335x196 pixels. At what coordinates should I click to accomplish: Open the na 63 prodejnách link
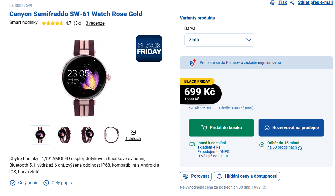(x=282, y=147)
